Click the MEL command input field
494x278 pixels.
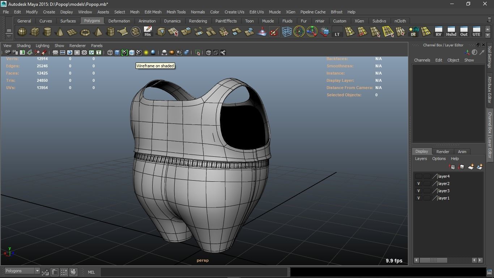click(x=194, y=272)
